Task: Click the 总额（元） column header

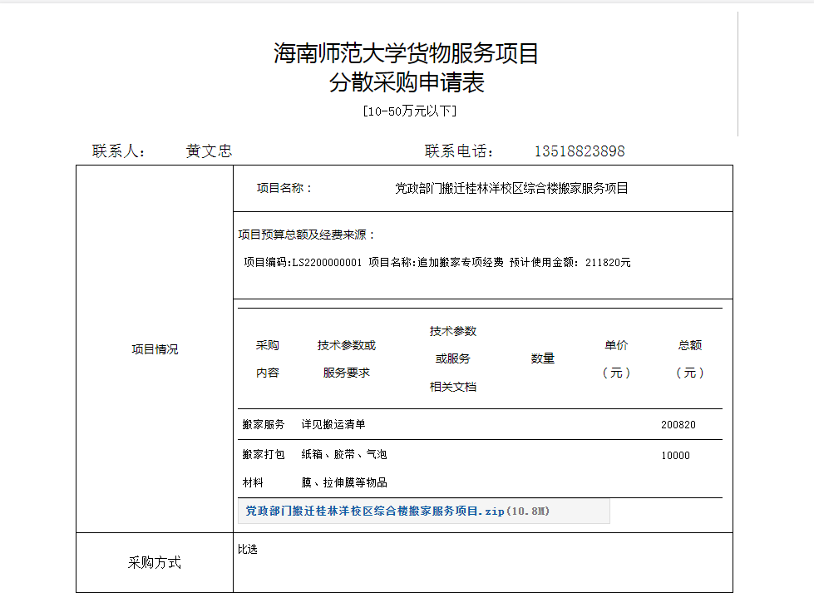Action: point(689,359)
